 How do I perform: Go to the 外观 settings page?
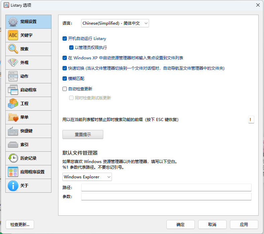(28, 63)
